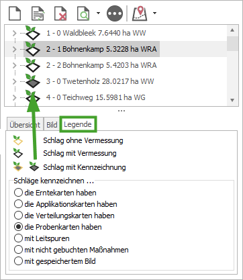
Task: Select radio mit gespeichertem Bild
Action: [x=18, y=261]
